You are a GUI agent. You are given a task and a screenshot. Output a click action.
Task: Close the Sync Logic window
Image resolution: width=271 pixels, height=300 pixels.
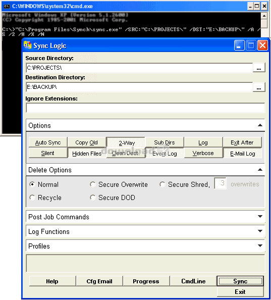(262, 45)
